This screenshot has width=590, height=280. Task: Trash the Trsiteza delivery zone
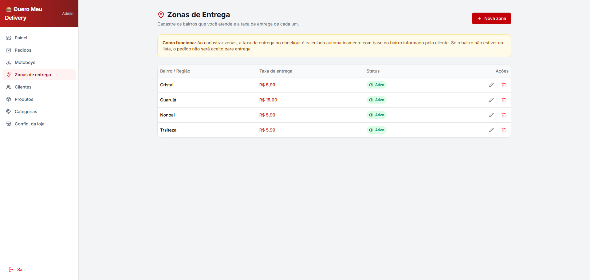point(504,130)
